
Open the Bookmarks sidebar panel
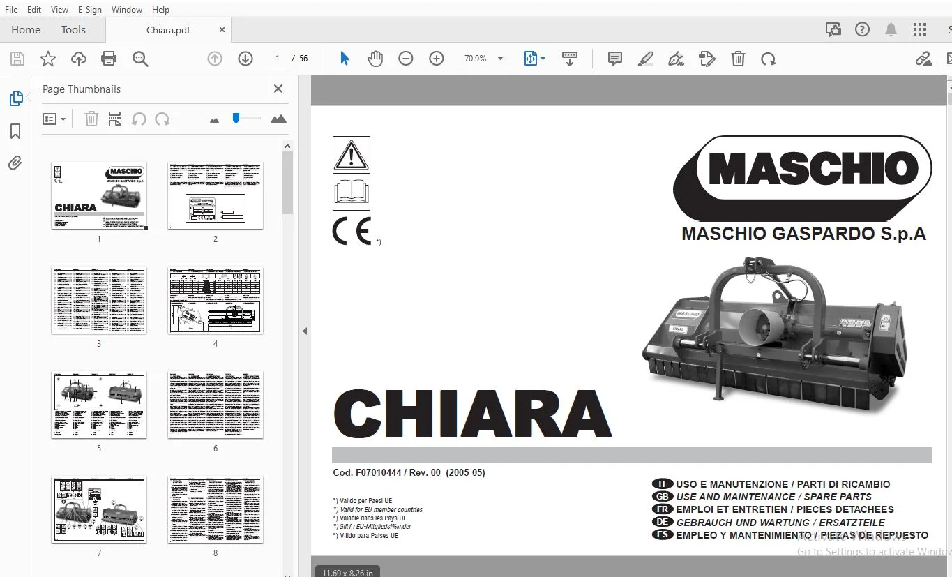click(x=15, y=131)
